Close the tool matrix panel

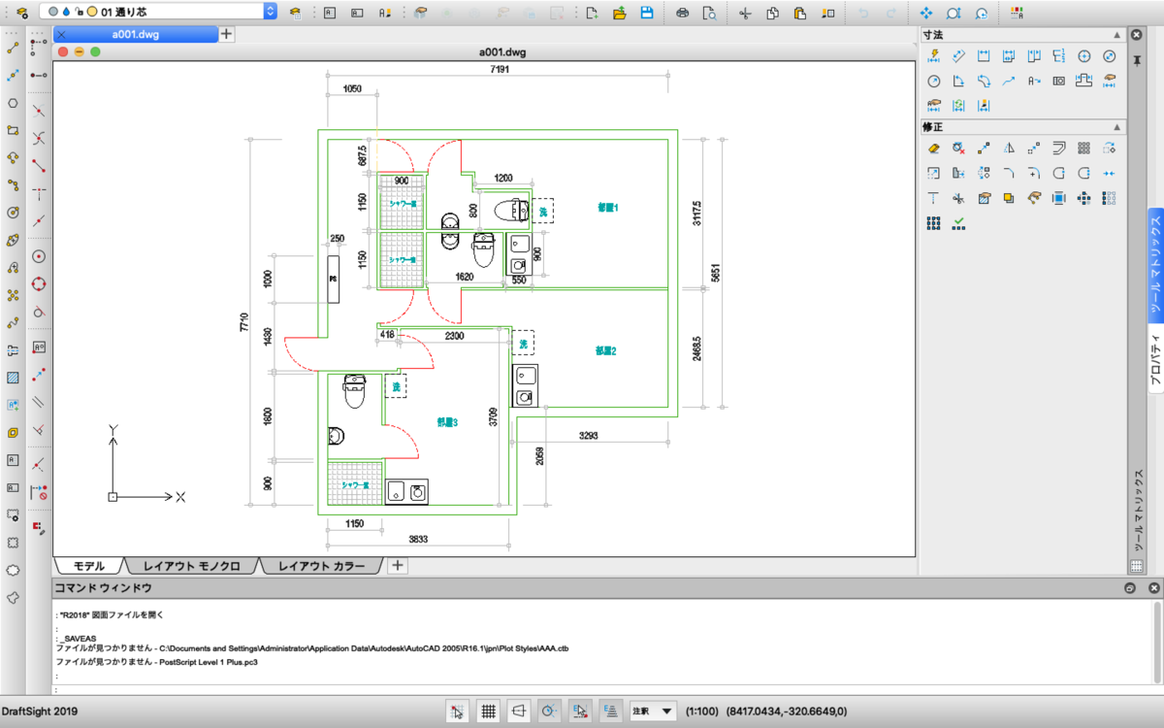(1138, 35)
